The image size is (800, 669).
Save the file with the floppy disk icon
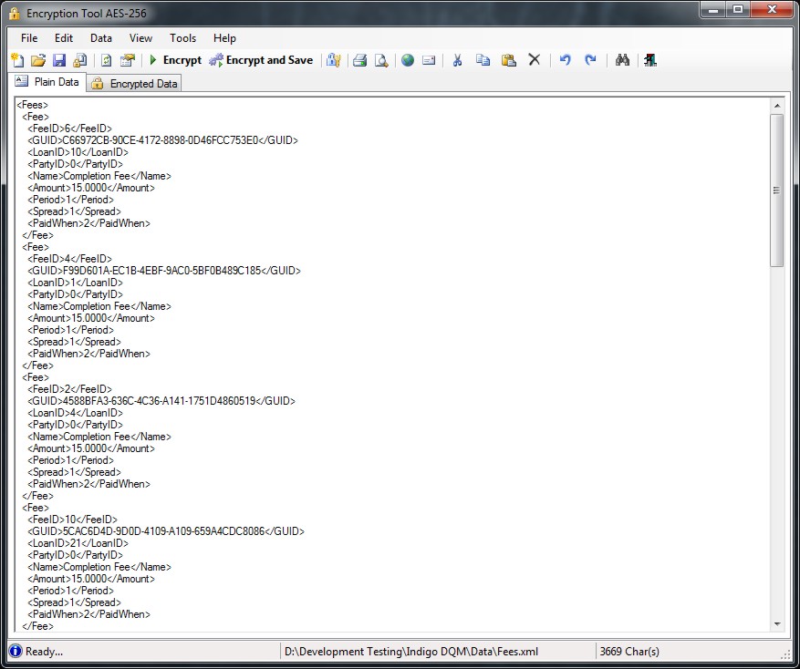tap(59, 60)
